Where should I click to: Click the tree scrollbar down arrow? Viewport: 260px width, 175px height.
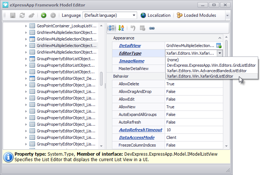(101, 146)
